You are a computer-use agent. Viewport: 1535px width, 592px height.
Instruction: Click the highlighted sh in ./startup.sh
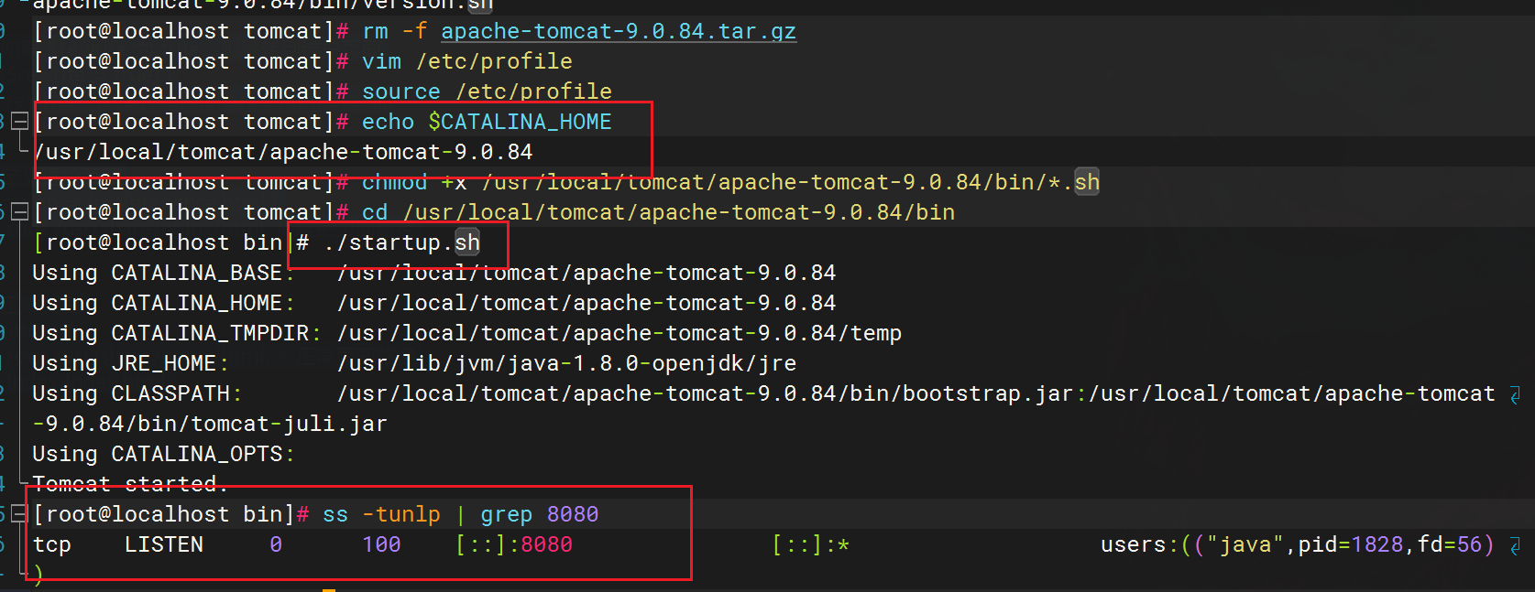tap(467, 242)
